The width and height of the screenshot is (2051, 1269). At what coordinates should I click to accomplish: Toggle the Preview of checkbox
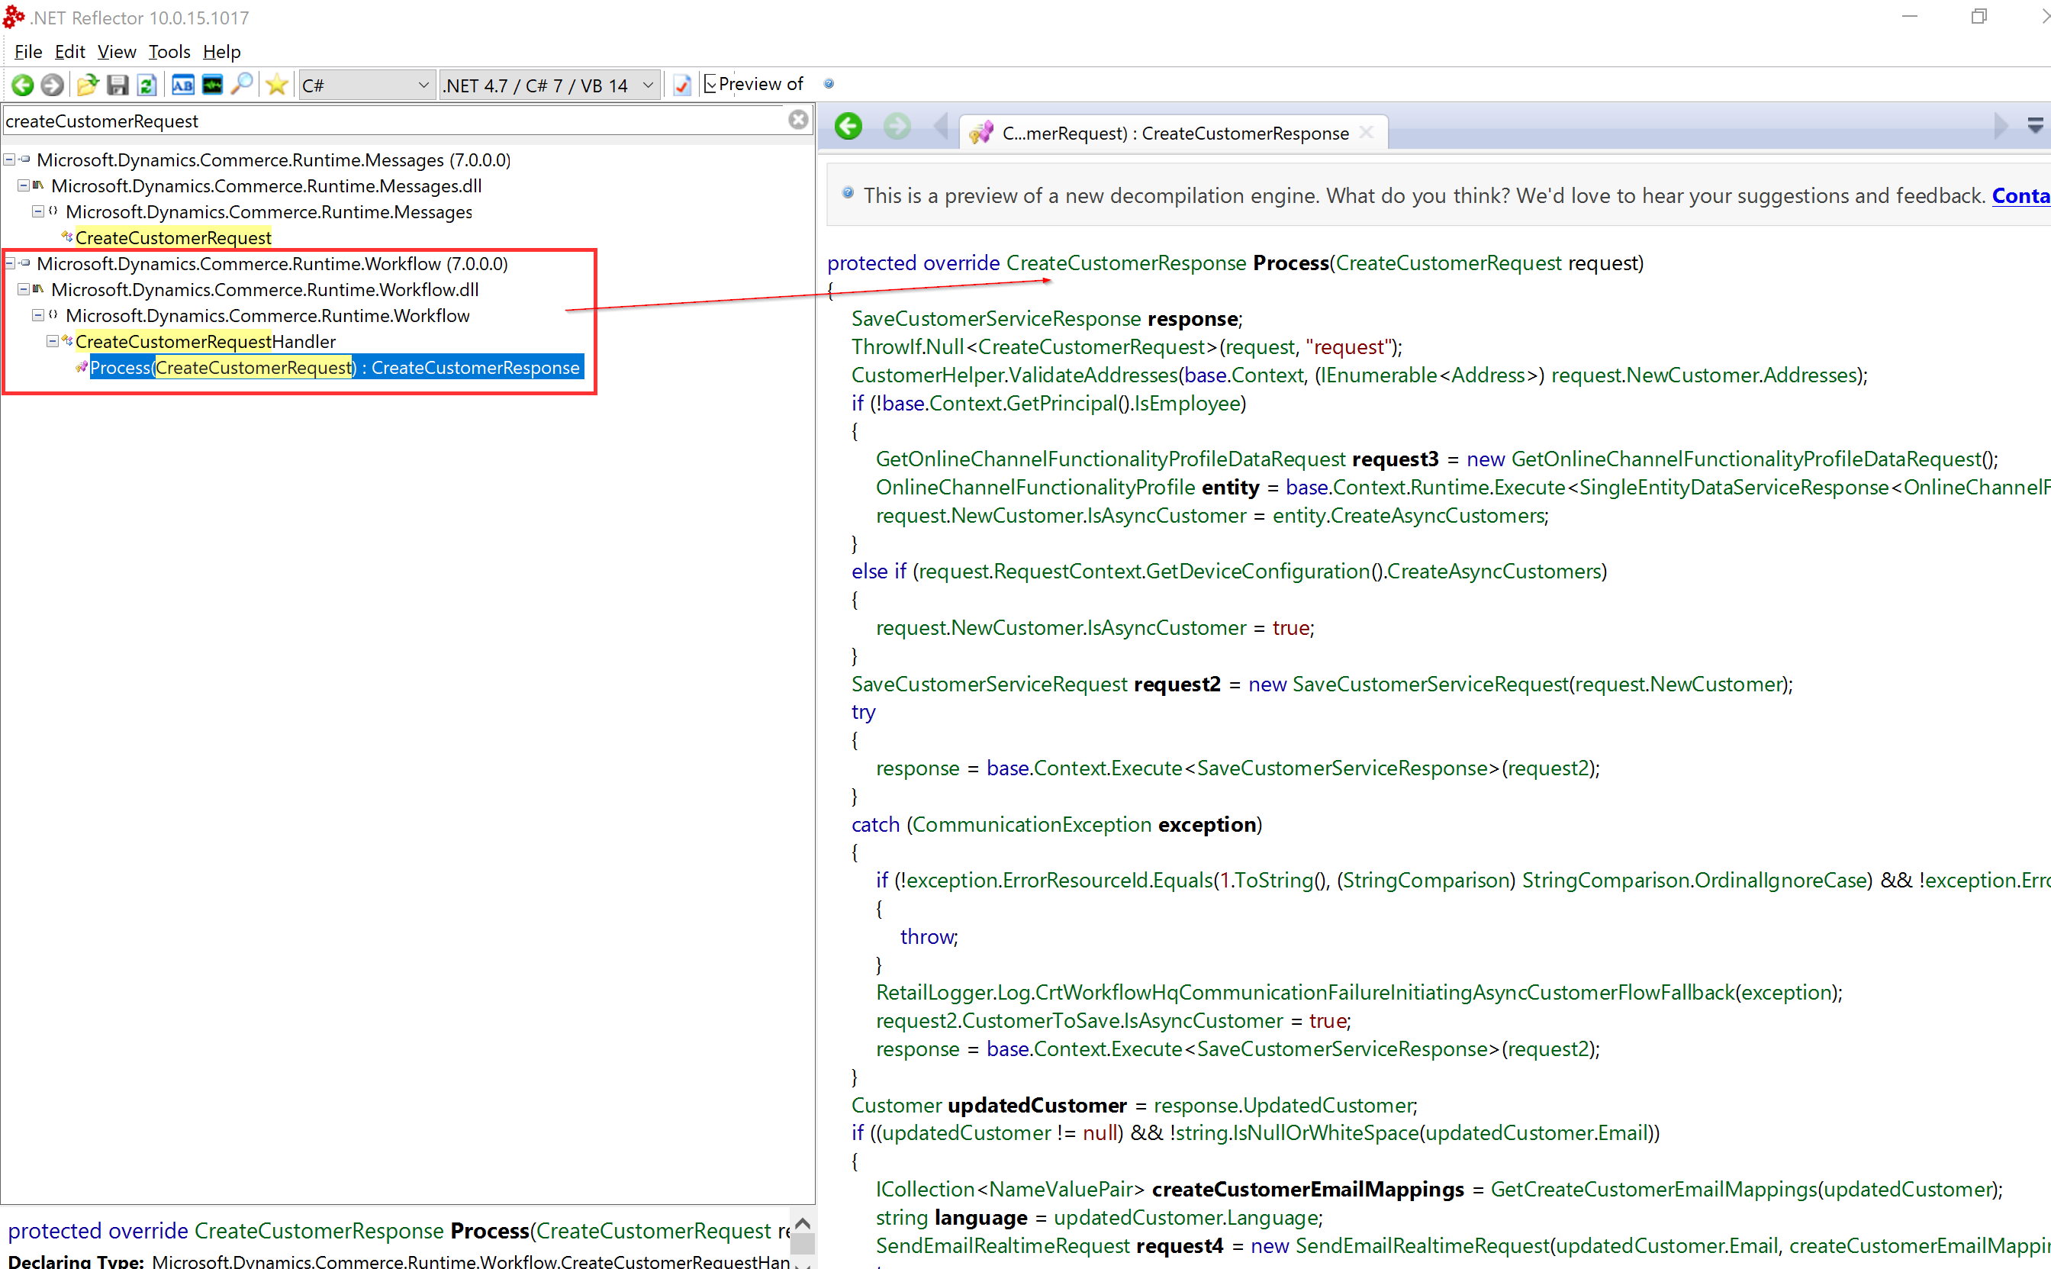pos(710,84)
